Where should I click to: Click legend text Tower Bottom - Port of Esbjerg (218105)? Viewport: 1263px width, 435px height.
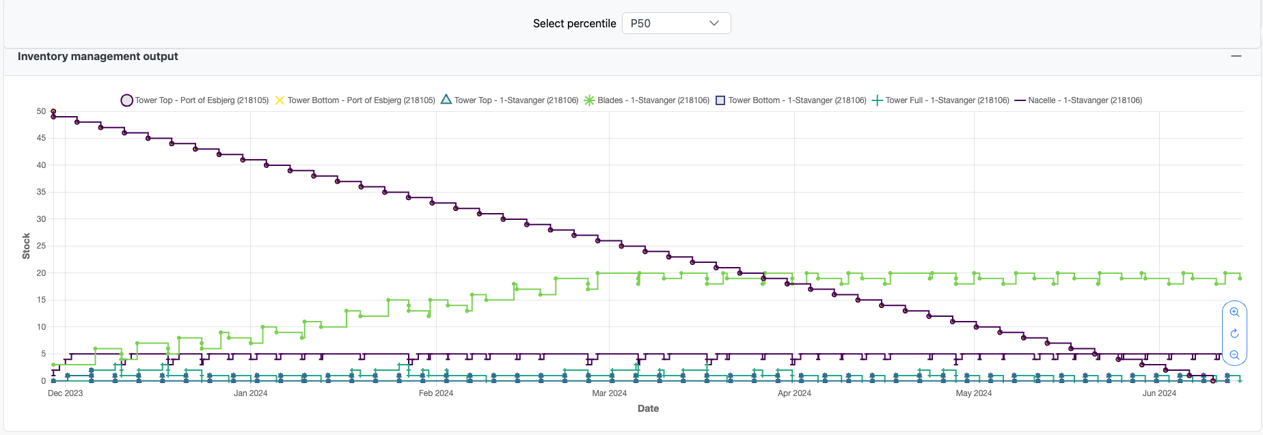point(361,100)
